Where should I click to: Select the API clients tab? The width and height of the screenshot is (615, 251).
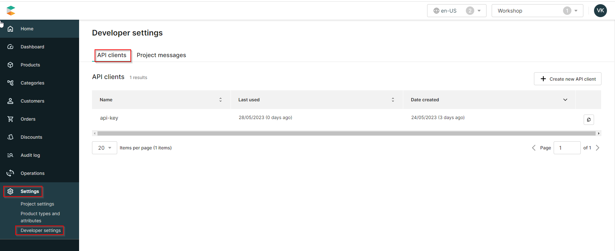pyautogui.click(x=112, y=55)
